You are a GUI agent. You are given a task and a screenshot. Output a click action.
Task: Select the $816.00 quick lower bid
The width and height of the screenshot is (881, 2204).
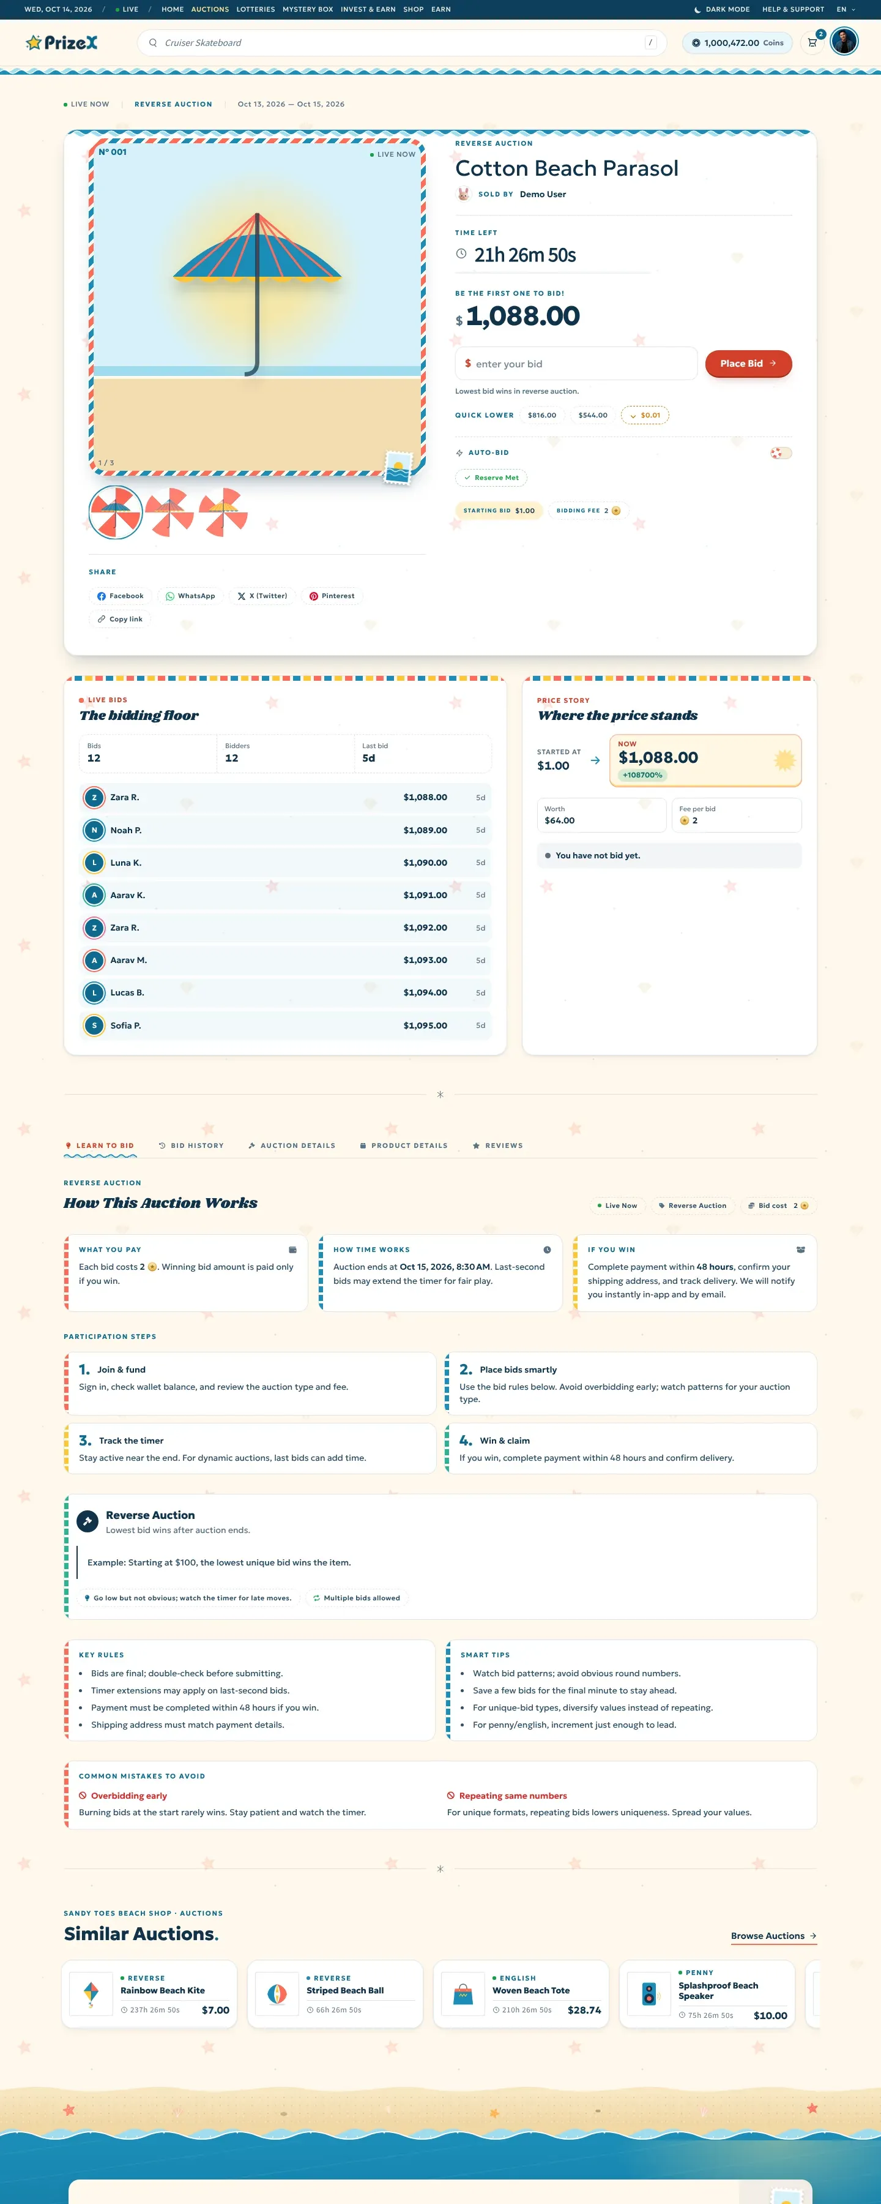pyautogui.click(x=541, y=415)
